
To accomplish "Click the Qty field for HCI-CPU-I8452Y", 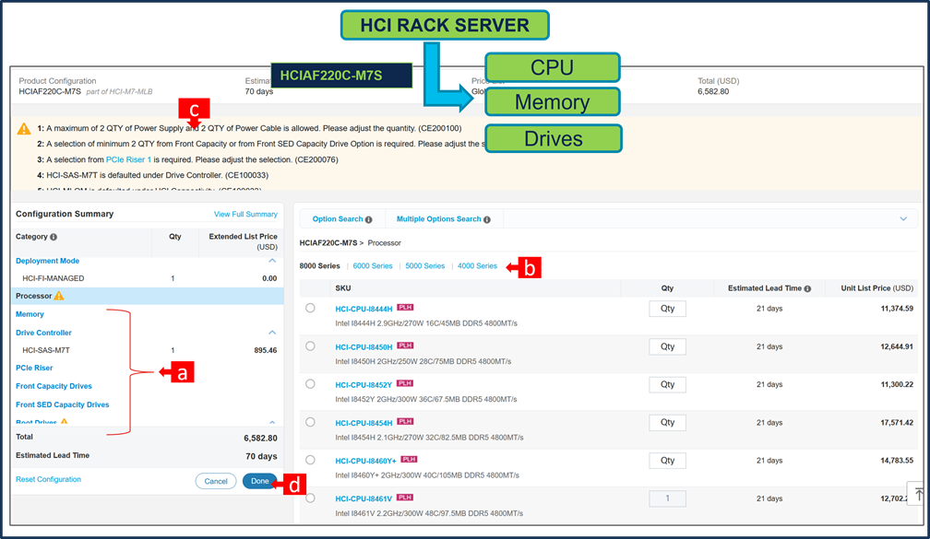I will point(667,384).
